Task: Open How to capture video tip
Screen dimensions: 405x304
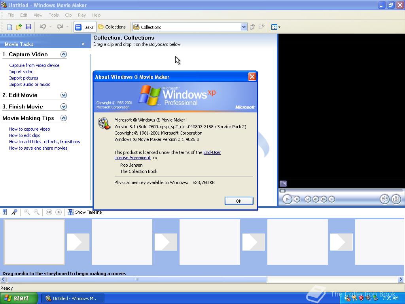Action: [x=29, y=129]
